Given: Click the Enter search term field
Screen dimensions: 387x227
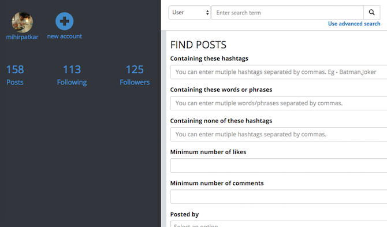Looking at the screenshot, I should click(287, 12).
